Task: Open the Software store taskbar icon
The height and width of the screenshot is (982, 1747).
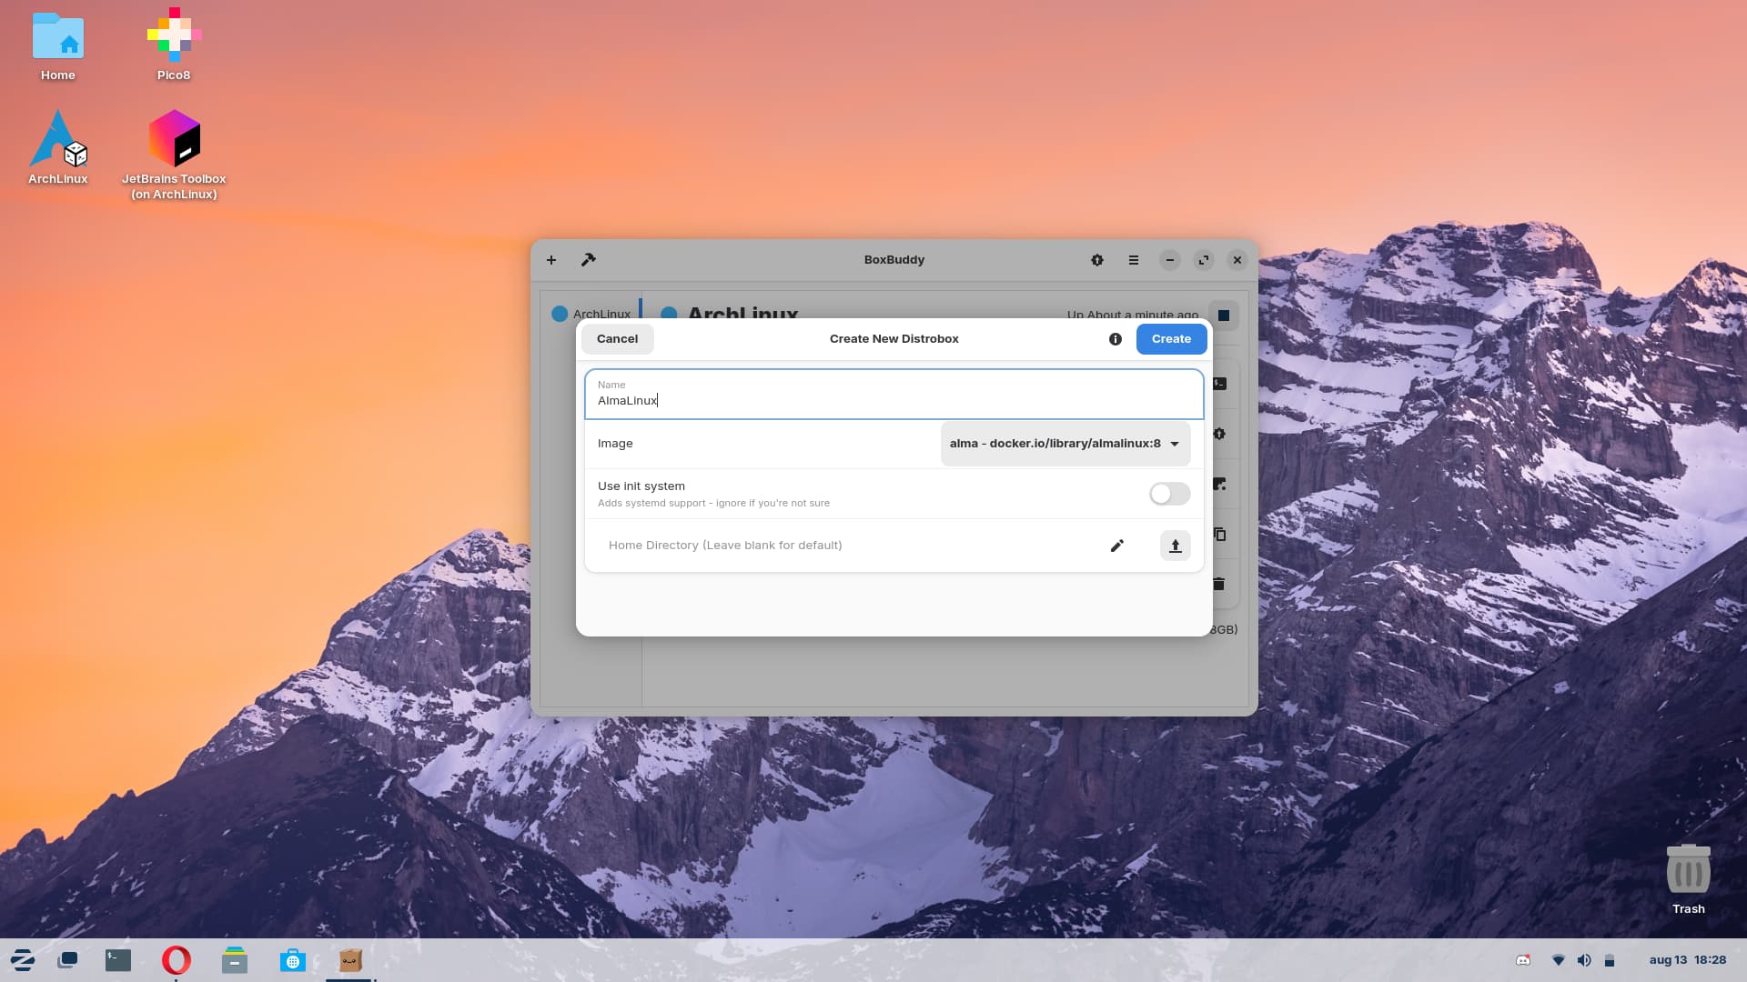Action: (293, 960)
